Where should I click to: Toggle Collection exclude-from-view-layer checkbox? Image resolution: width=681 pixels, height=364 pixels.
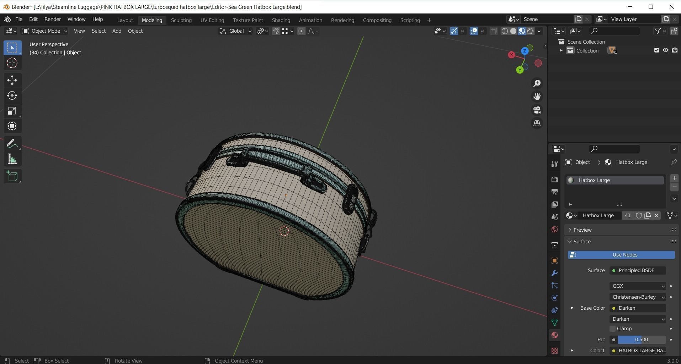656,50
